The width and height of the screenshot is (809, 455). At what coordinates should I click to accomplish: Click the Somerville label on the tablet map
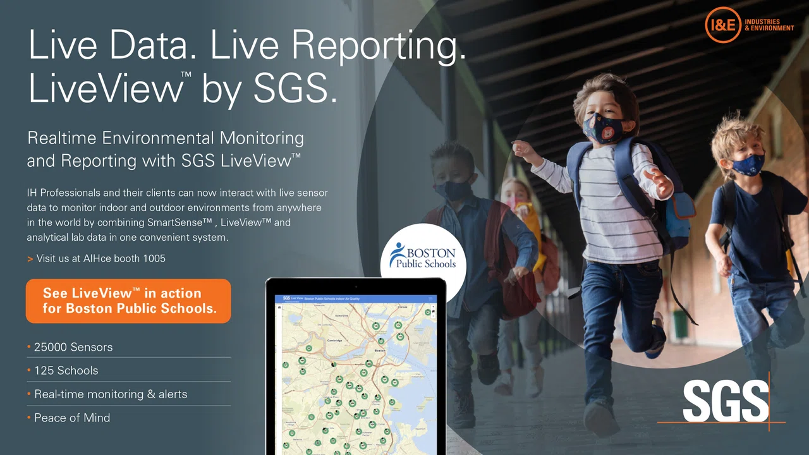click(341, 316)
